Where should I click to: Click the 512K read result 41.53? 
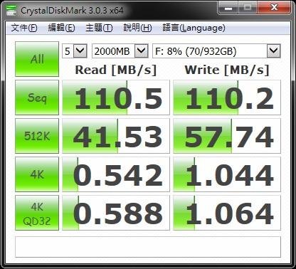pyautogui.click(x=116, y=136)
